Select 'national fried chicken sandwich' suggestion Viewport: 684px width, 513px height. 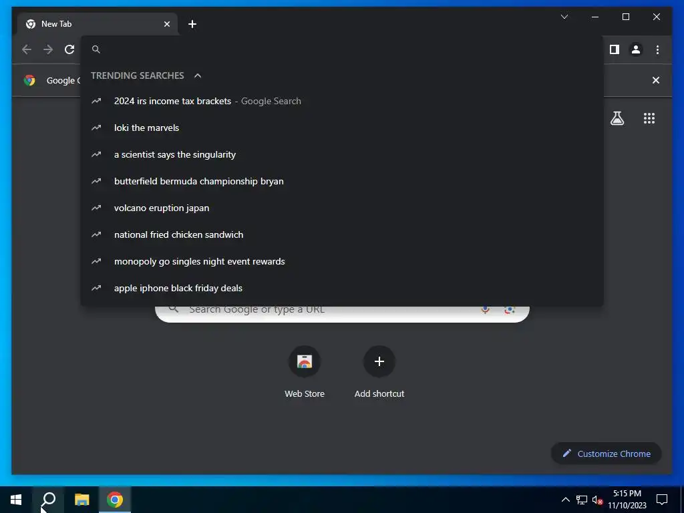(x=342, y=234)
